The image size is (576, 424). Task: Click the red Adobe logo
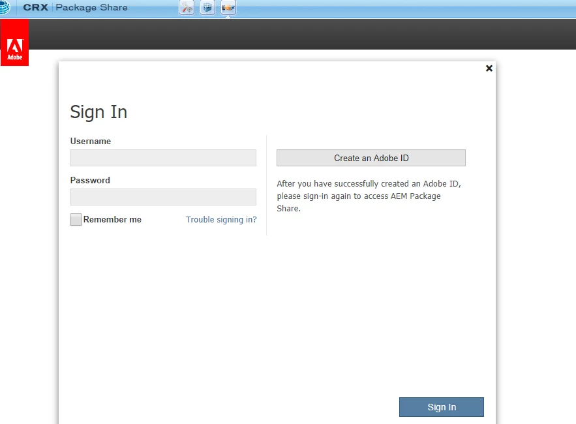click(15, 42)
